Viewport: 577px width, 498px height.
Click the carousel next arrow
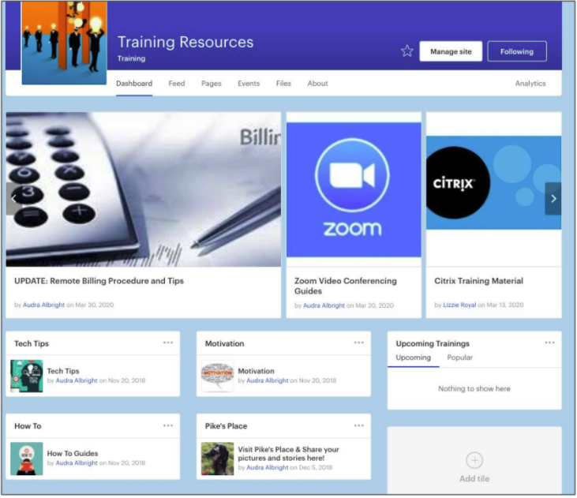click(x=553, y=199)
